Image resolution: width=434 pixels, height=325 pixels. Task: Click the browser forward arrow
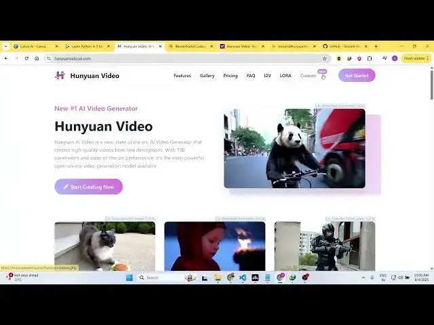click(16, 59)
